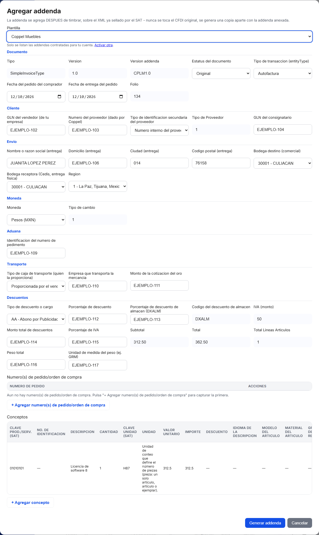Open Tipo de descuento o cargo dropdown
Screen dimensions: 319x535
36,319
